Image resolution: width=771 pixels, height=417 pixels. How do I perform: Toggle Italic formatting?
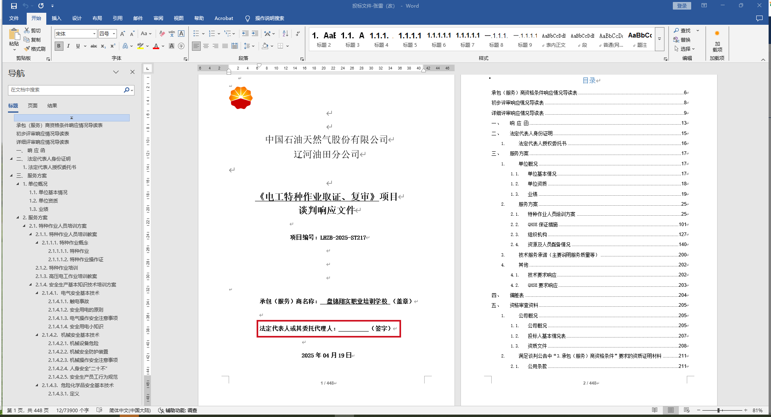(68, 46)
